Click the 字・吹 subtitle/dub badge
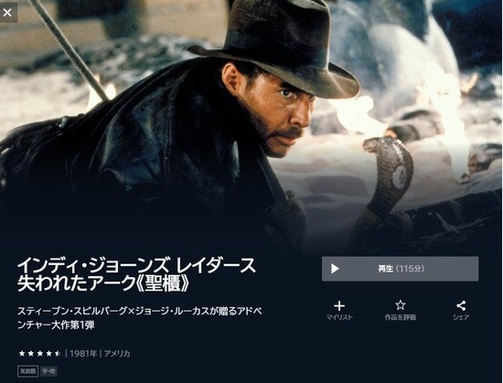The height and width of the screenshot is (383, 503). [48, 371]
